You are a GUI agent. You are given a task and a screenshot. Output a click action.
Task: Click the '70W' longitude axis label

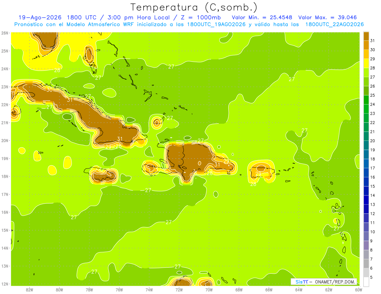(209, 290)
